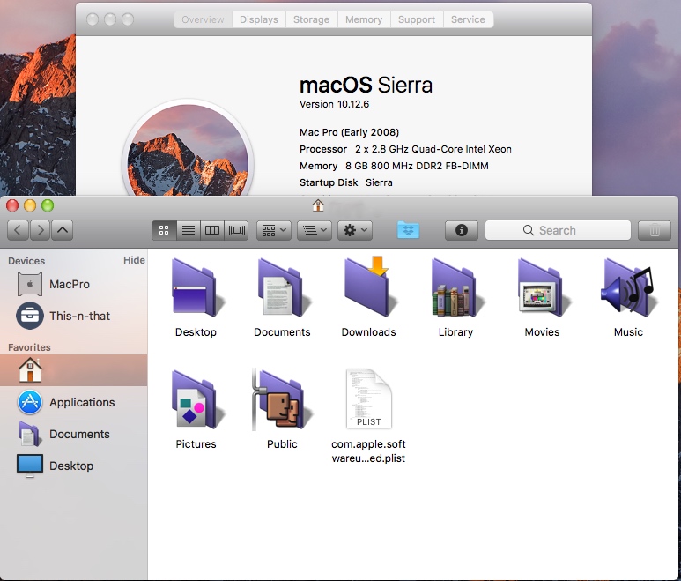Click the Finder Search field
The height and width of the screenshot is (581, 681).
point(558,230)
